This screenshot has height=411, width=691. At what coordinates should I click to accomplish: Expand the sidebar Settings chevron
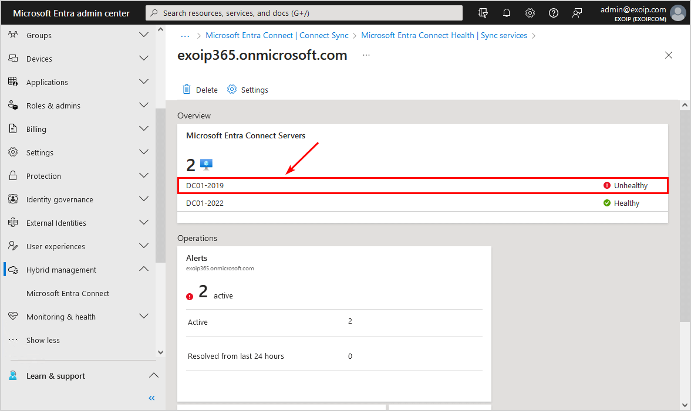coord(144,152)
